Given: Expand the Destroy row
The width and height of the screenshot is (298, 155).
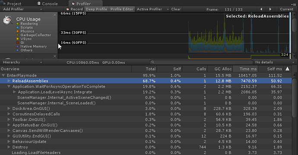Looking at the screenshot, I should tap(9, 147).
